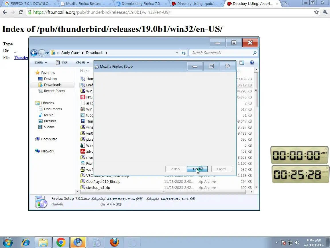Go back in Chrome browser

5,12
